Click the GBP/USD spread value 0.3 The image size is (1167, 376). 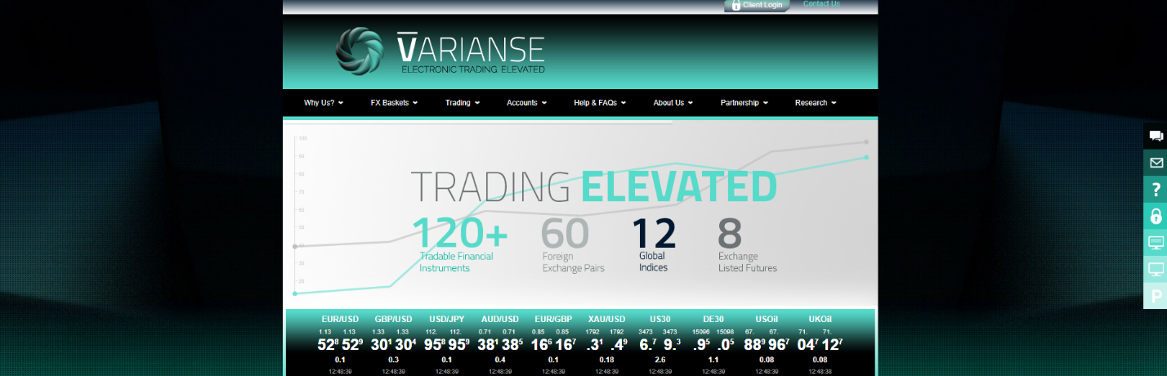[x=393, y=360]
